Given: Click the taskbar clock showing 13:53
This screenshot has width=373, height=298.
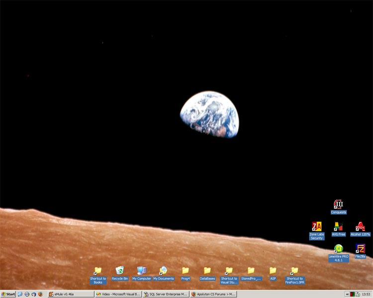Looking at the screenshot, I should (x=366, y=294).
